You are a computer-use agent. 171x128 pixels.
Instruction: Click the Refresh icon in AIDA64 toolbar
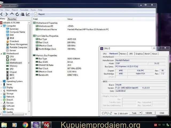17,14
